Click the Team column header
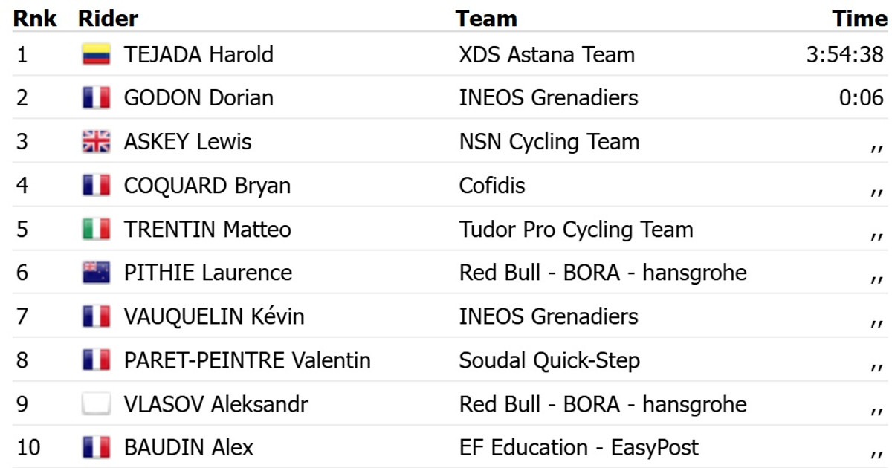Viewport: 892px width, 468px height. point(486,19)
